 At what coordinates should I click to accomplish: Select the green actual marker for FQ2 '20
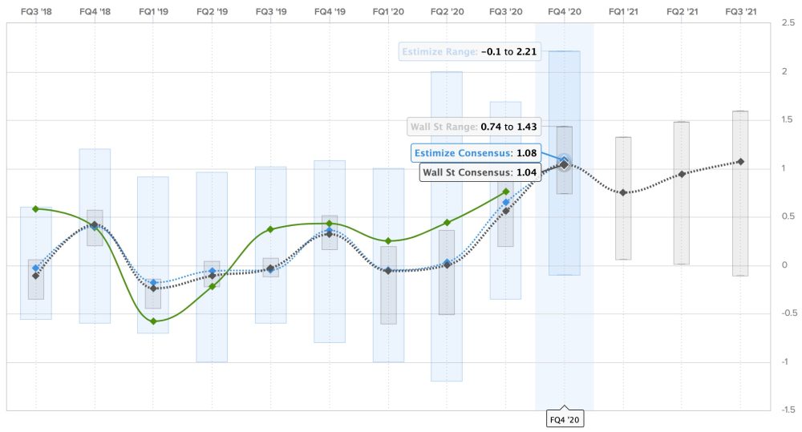[447, 222]
